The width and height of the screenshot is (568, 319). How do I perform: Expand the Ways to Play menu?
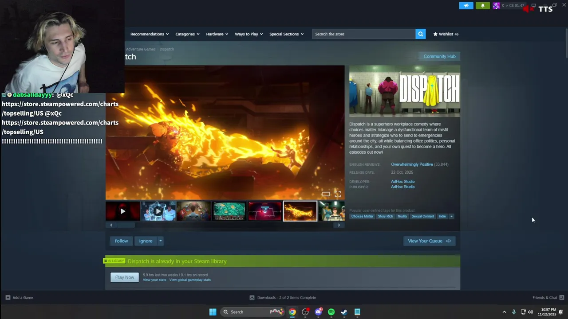pos(248,34)
